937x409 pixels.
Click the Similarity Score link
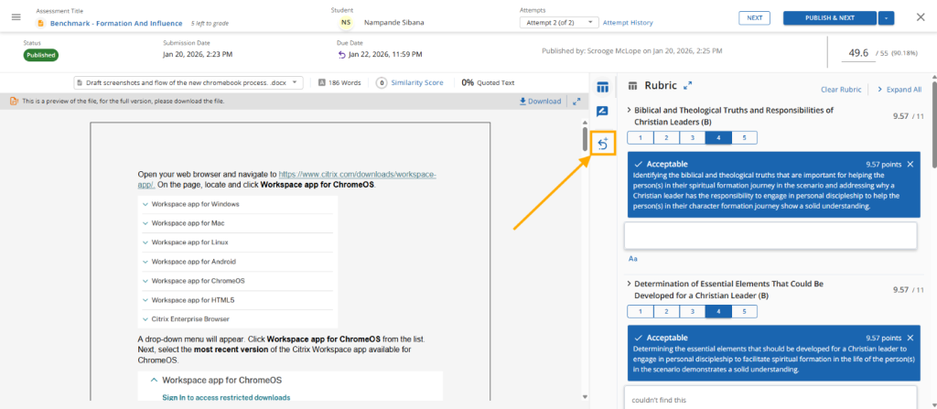416,82
